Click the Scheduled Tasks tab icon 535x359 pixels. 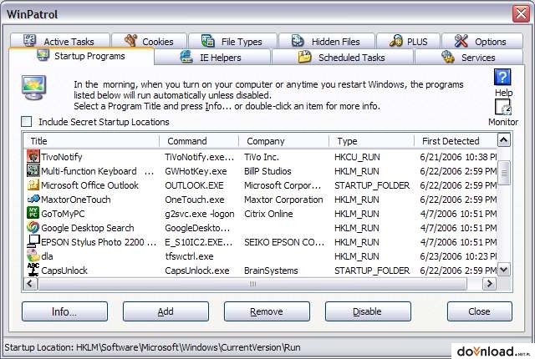pos(304,57)
